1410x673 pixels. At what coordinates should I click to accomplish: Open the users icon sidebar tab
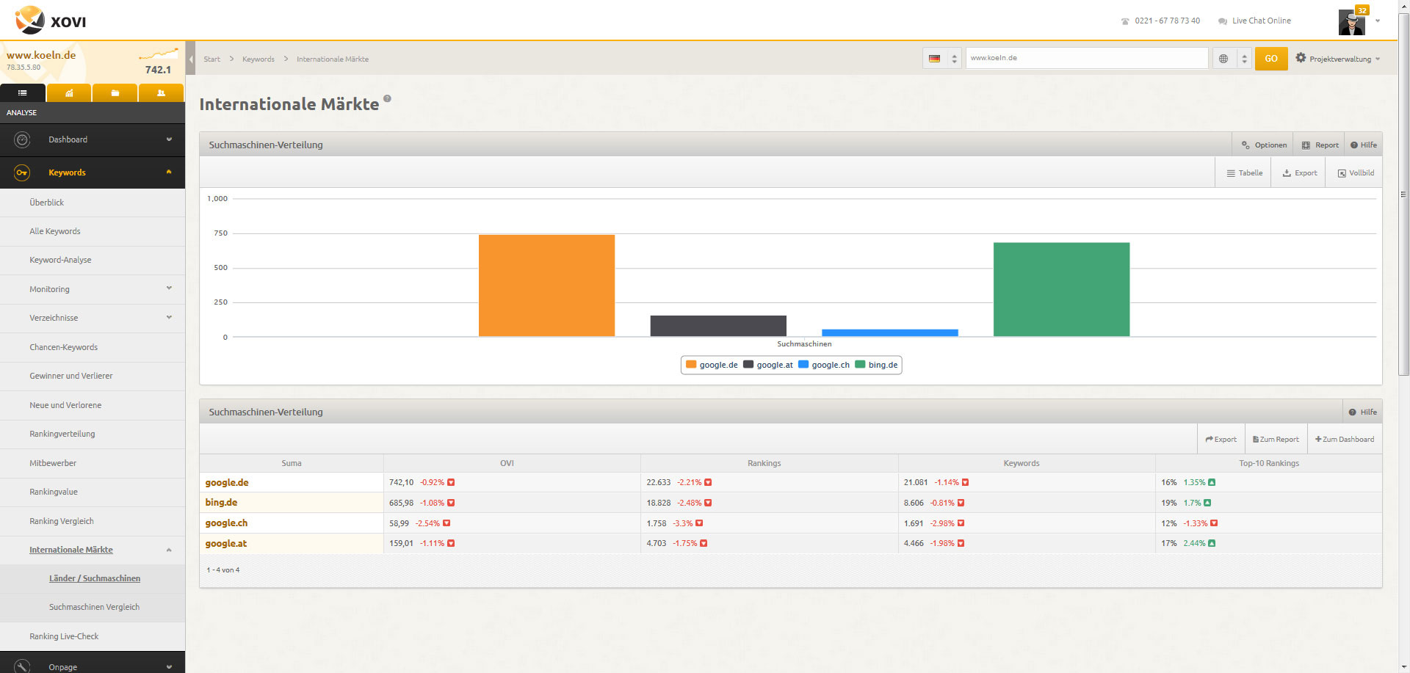click(x=161, y=93)
